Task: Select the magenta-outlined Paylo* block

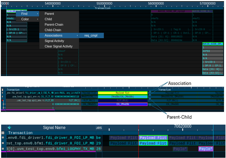Action: coord(206,149)
